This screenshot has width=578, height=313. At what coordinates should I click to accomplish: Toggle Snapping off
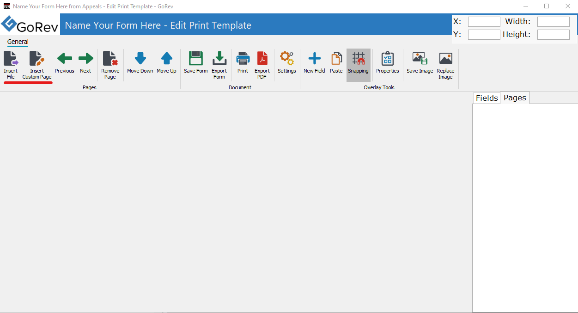(359, 65)
